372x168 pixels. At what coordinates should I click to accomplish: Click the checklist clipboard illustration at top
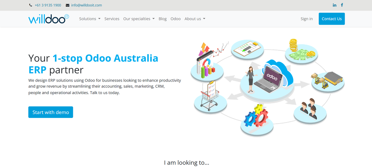[x=247, y=50]
